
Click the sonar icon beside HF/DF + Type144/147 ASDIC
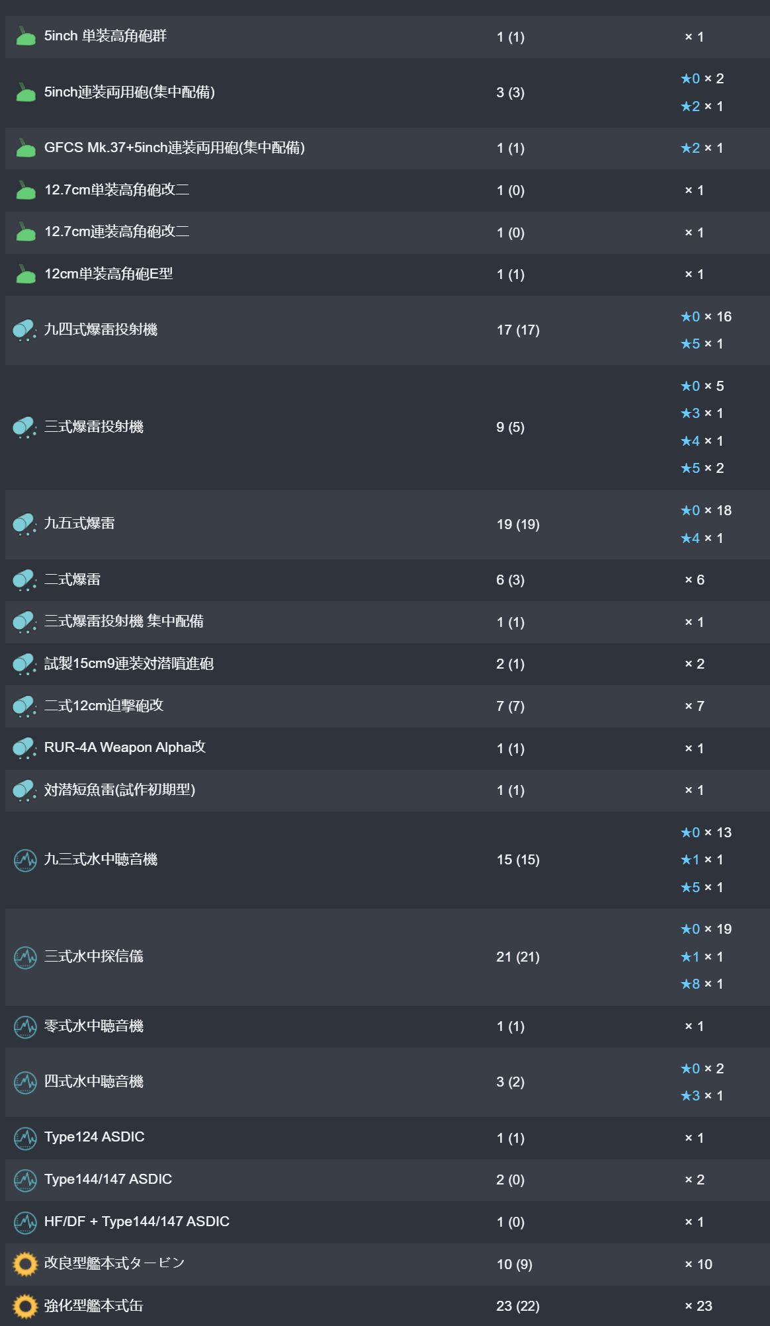[25, 1222]
